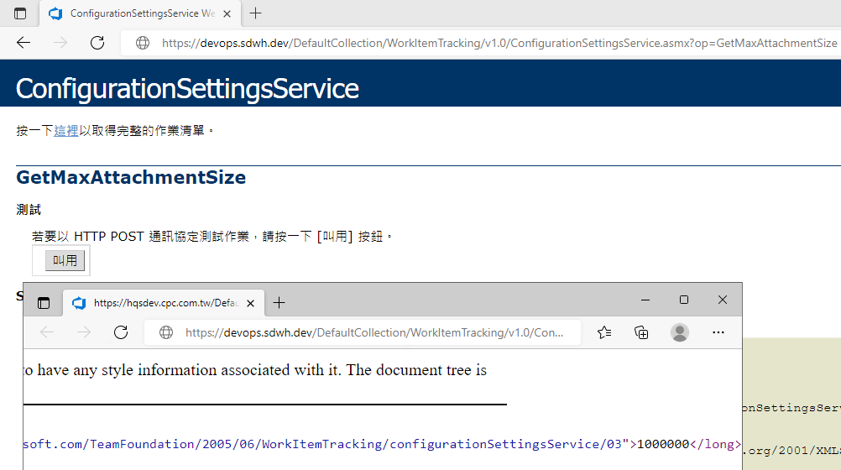
Task: Open the 這裡 operations list link
Action: [x=66, y=131]
